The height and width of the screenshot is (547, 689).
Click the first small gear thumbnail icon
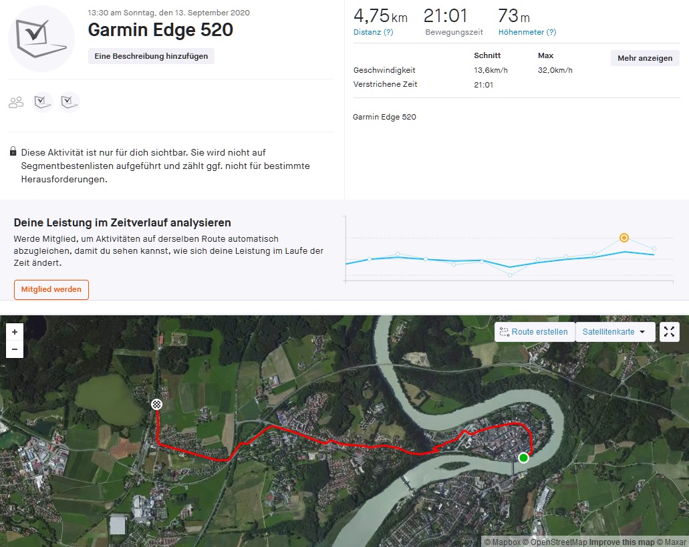point(43,102)
